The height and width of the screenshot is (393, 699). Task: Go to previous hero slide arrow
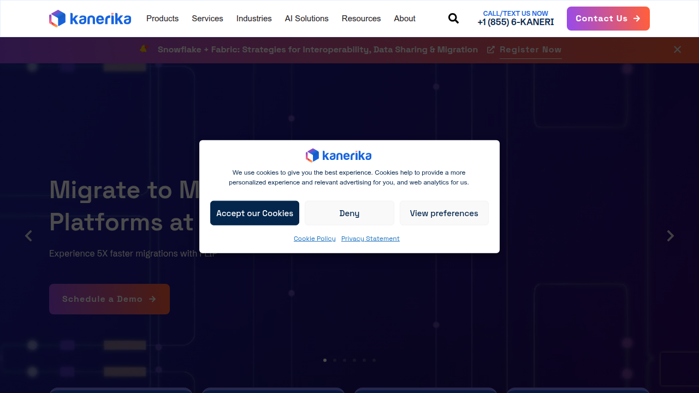(28, 236)
